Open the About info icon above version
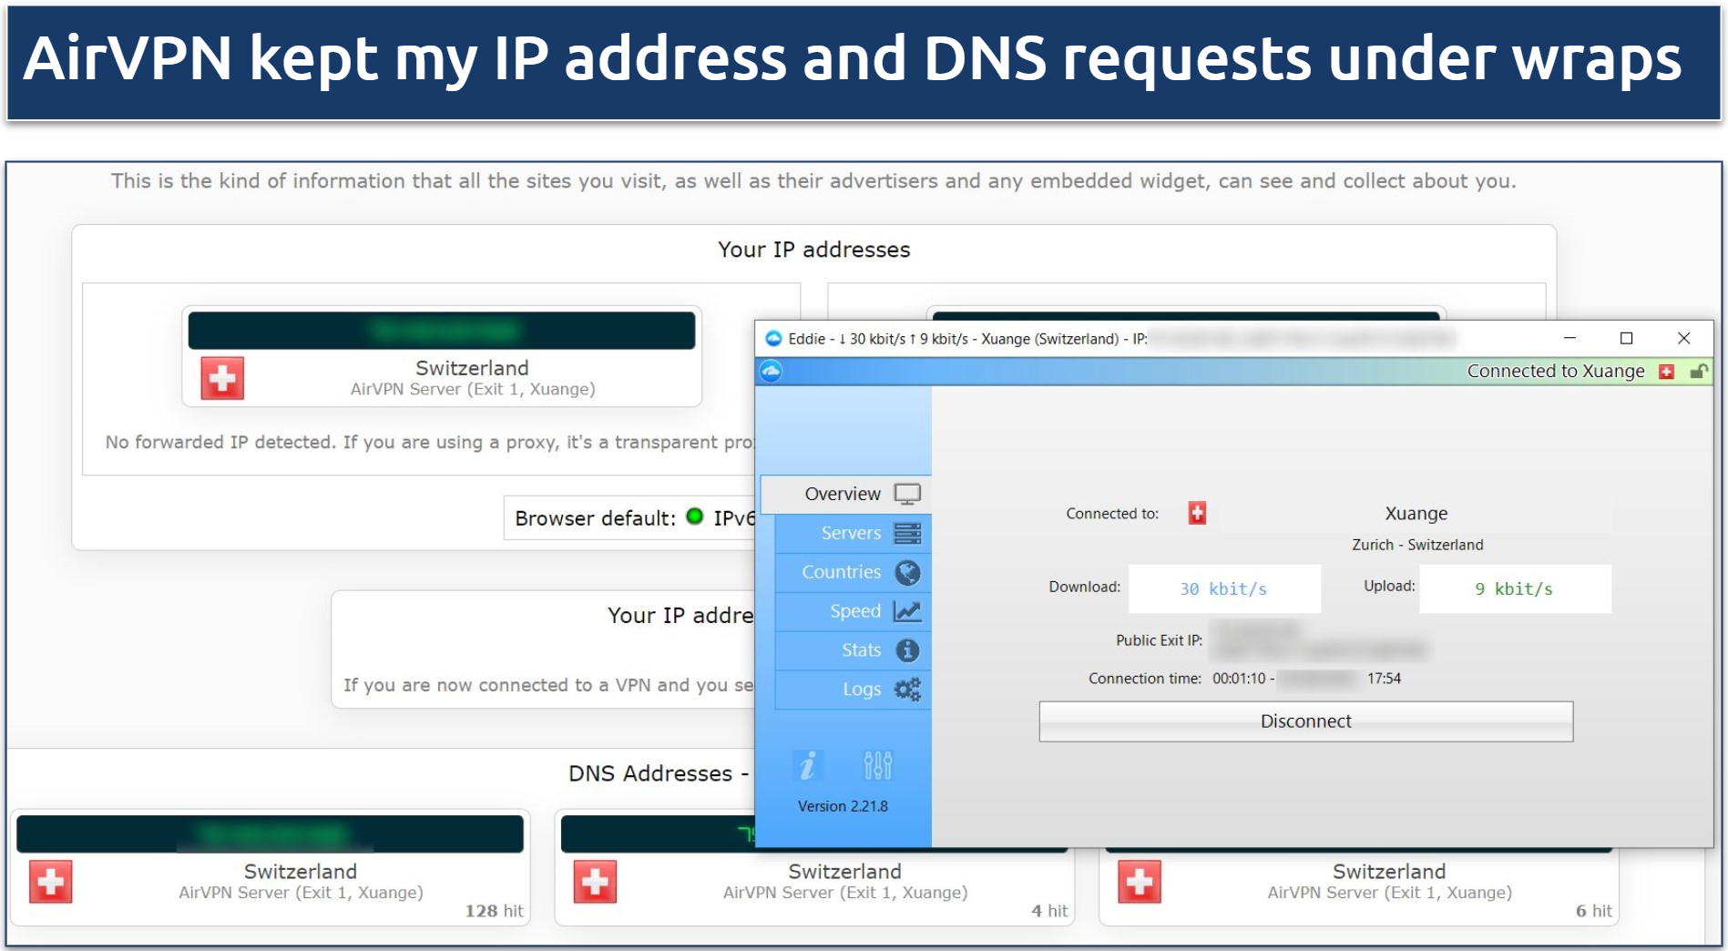 coord(807,765)
